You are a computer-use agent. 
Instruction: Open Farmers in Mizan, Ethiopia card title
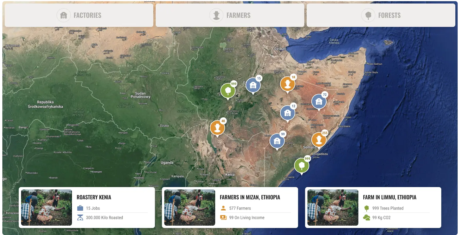point(250,197)
